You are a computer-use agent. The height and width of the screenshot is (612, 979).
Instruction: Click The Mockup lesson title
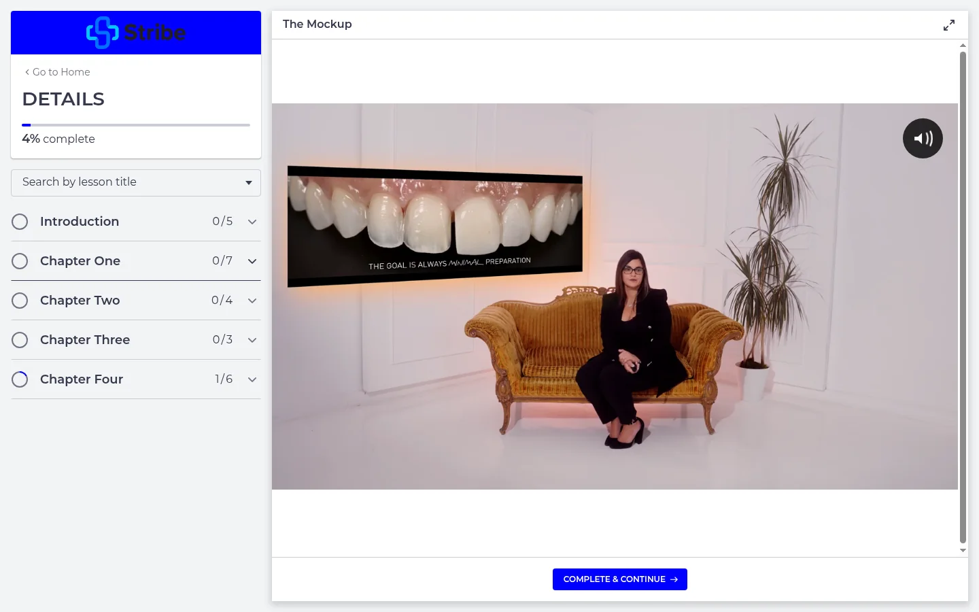(x=317, y=24)
